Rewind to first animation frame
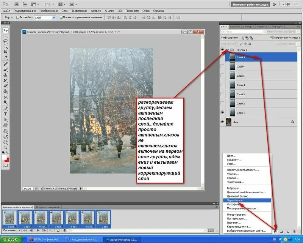This screenshot has width=303, height=243. (x=25, y=230)
